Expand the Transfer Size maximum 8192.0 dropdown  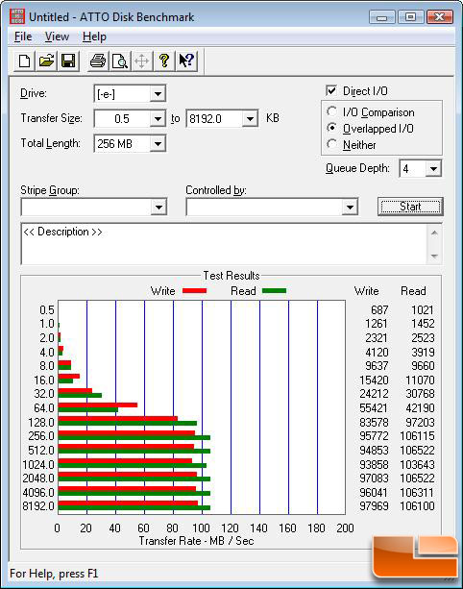pyautogui.click(x=250, y=119)
